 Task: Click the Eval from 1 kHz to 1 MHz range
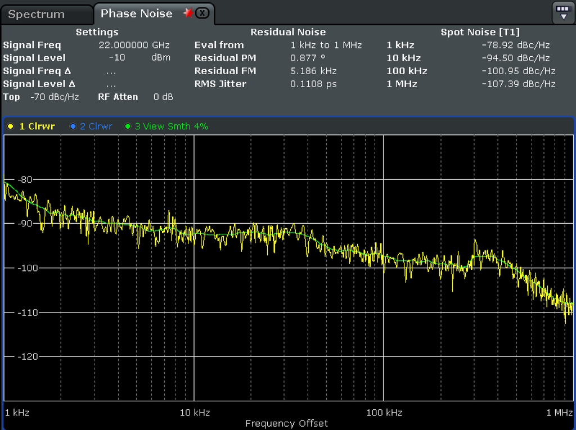[326, 45]
